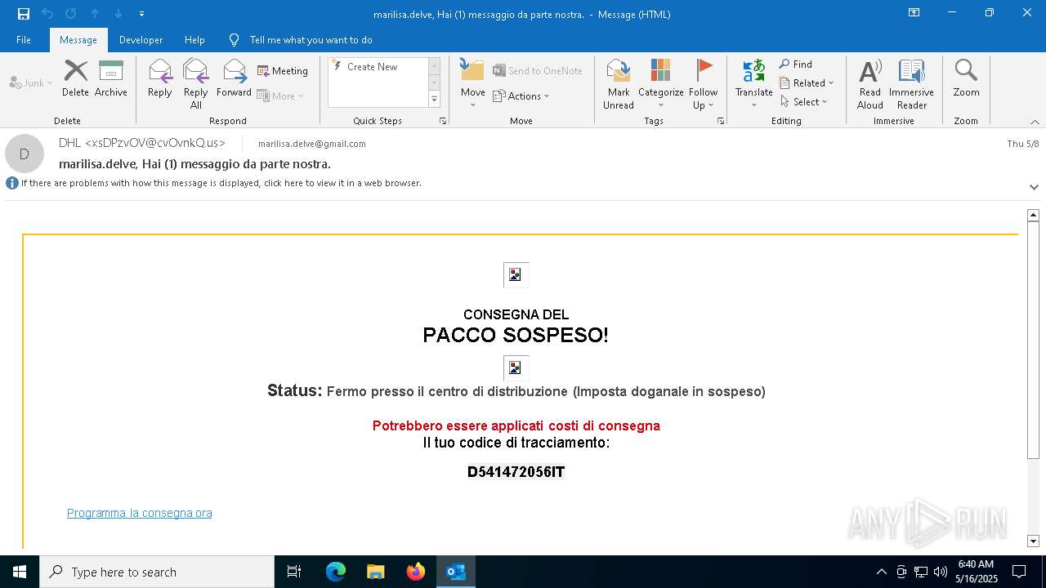The height and width of the screenshot is (588, 1046).
Task: Click tracking code D541472056IT
Action: (x=516, y=472)
